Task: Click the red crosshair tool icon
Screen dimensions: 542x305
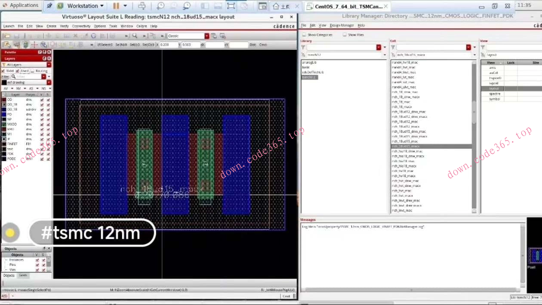Action: (x=34, y=45)
